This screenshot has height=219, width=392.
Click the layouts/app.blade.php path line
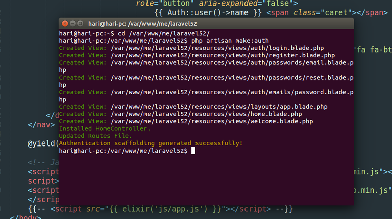pos(219,107)
